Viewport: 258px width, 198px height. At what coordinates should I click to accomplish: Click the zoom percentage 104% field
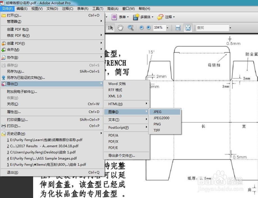[159, 27]
